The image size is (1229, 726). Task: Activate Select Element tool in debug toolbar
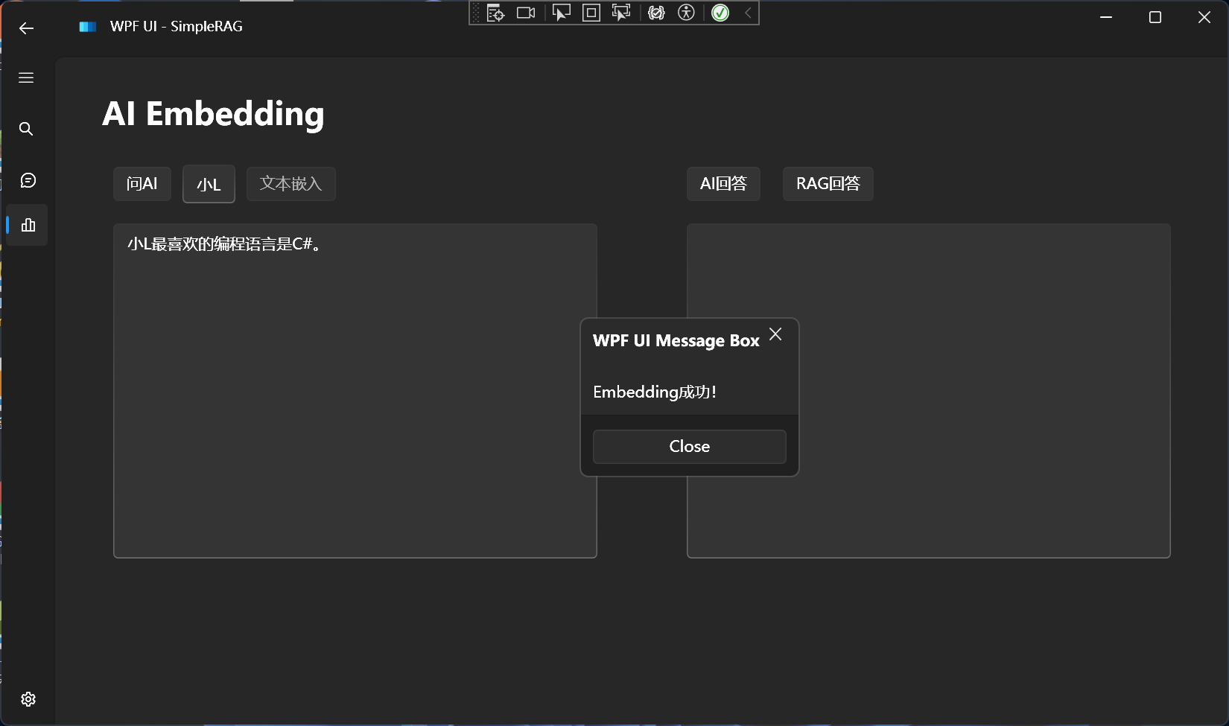tap(561, 13)
